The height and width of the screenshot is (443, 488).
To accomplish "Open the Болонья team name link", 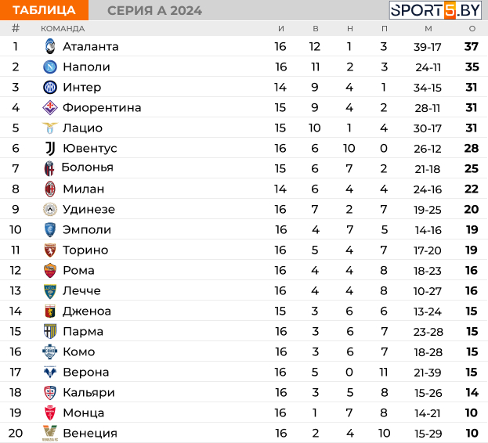I will (x=88, y=167).
